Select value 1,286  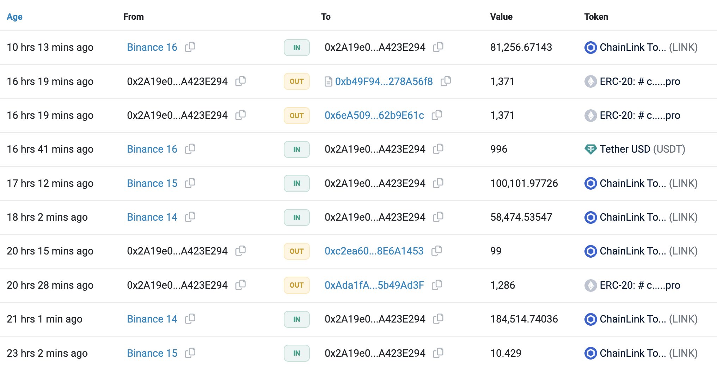tap(502, 285)
